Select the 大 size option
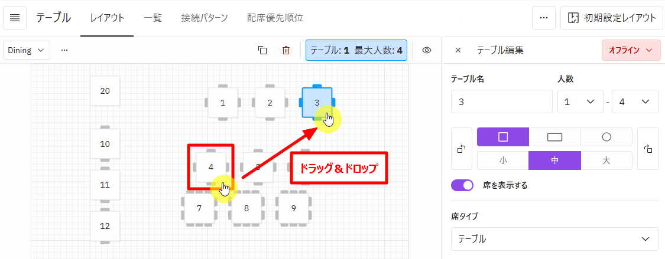Image resolution: width=665 pixels, height=259 pixels. (x=606, y=160)
